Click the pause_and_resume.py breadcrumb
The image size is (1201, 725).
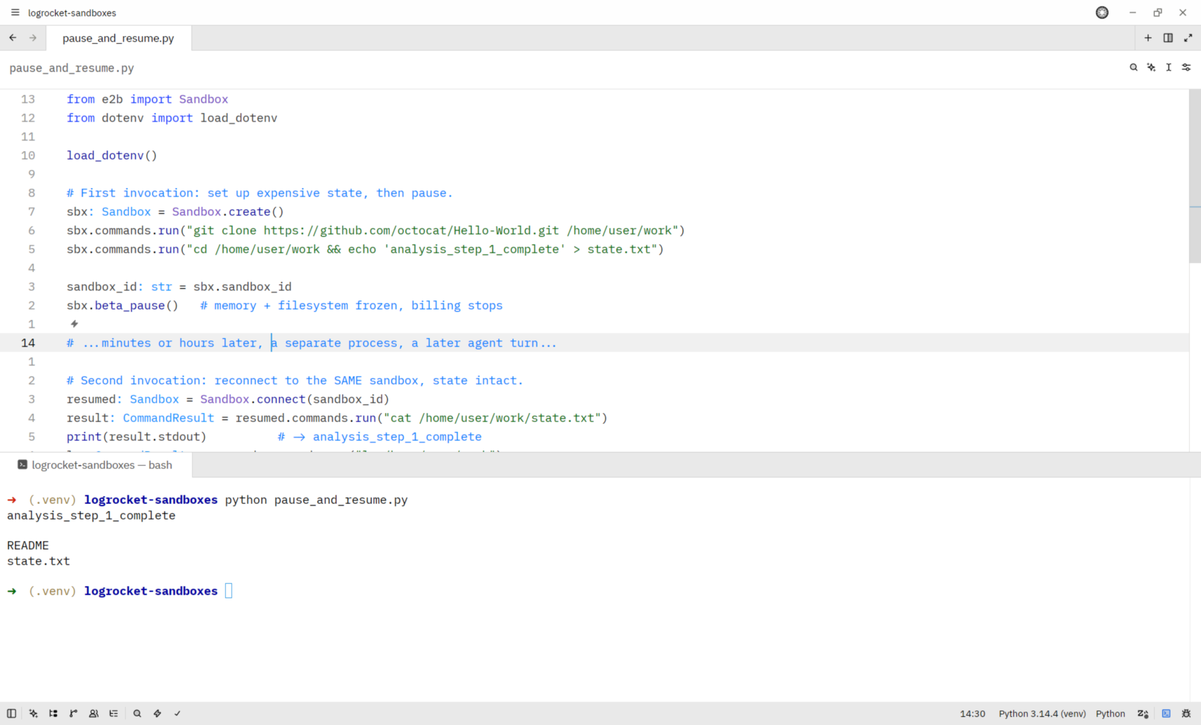pyautogui.click(x=72, y=68)
